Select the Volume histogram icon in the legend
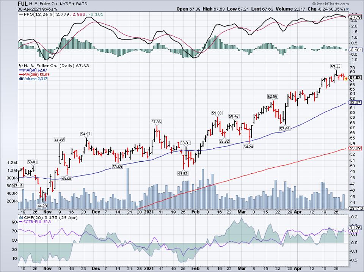 pyautogui.click(x=20, y=79)
